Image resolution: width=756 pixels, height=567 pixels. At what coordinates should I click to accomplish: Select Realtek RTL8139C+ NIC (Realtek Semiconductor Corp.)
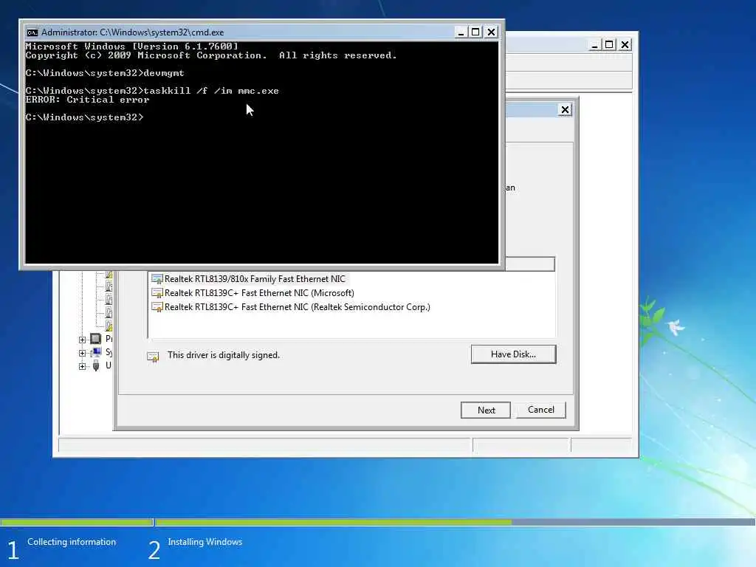click(x=298, y=306)
